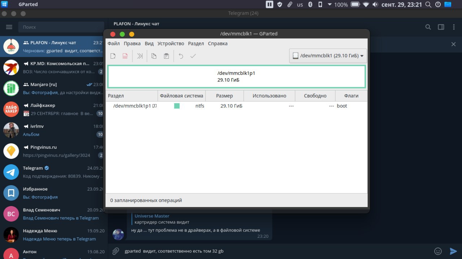Screen dimensions: 462x259
Task: Open the emoji picker smiley icon
Action: [438, 251]
